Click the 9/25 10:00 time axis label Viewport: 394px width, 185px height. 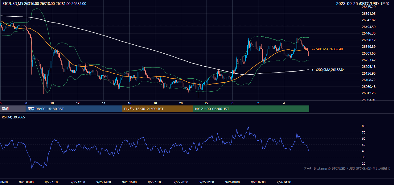(x=52, y=182)
